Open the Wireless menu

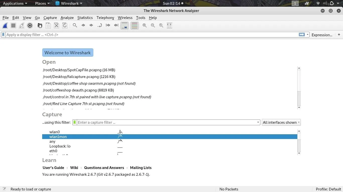coord(125,18)
